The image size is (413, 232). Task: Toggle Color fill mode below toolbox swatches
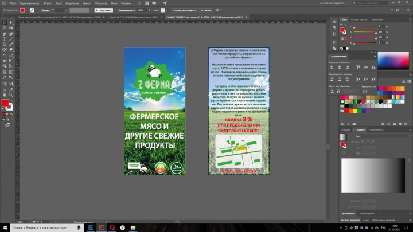[x=3, y=114]
